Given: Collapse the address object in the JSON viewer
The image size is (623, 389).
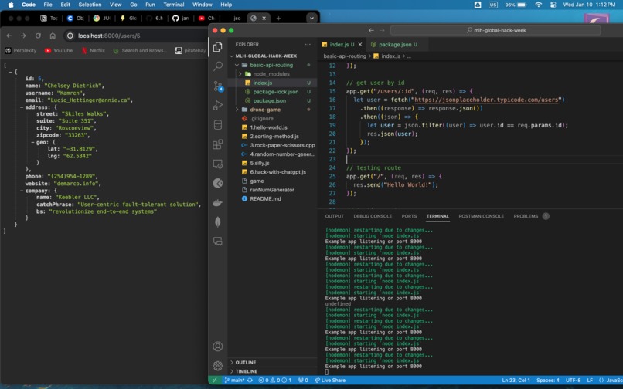Looking at the screenshot, I should coord(22,107).
